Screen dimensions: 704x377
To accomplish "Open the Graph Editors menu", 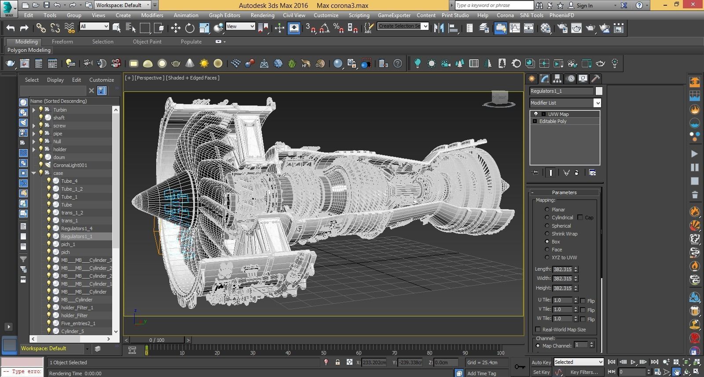I will 224,15.
